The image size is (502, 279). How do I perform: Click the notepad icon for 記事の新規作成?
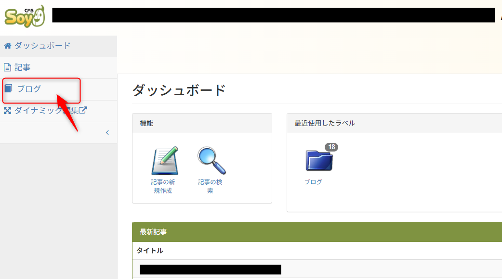(x=164, y=161)
